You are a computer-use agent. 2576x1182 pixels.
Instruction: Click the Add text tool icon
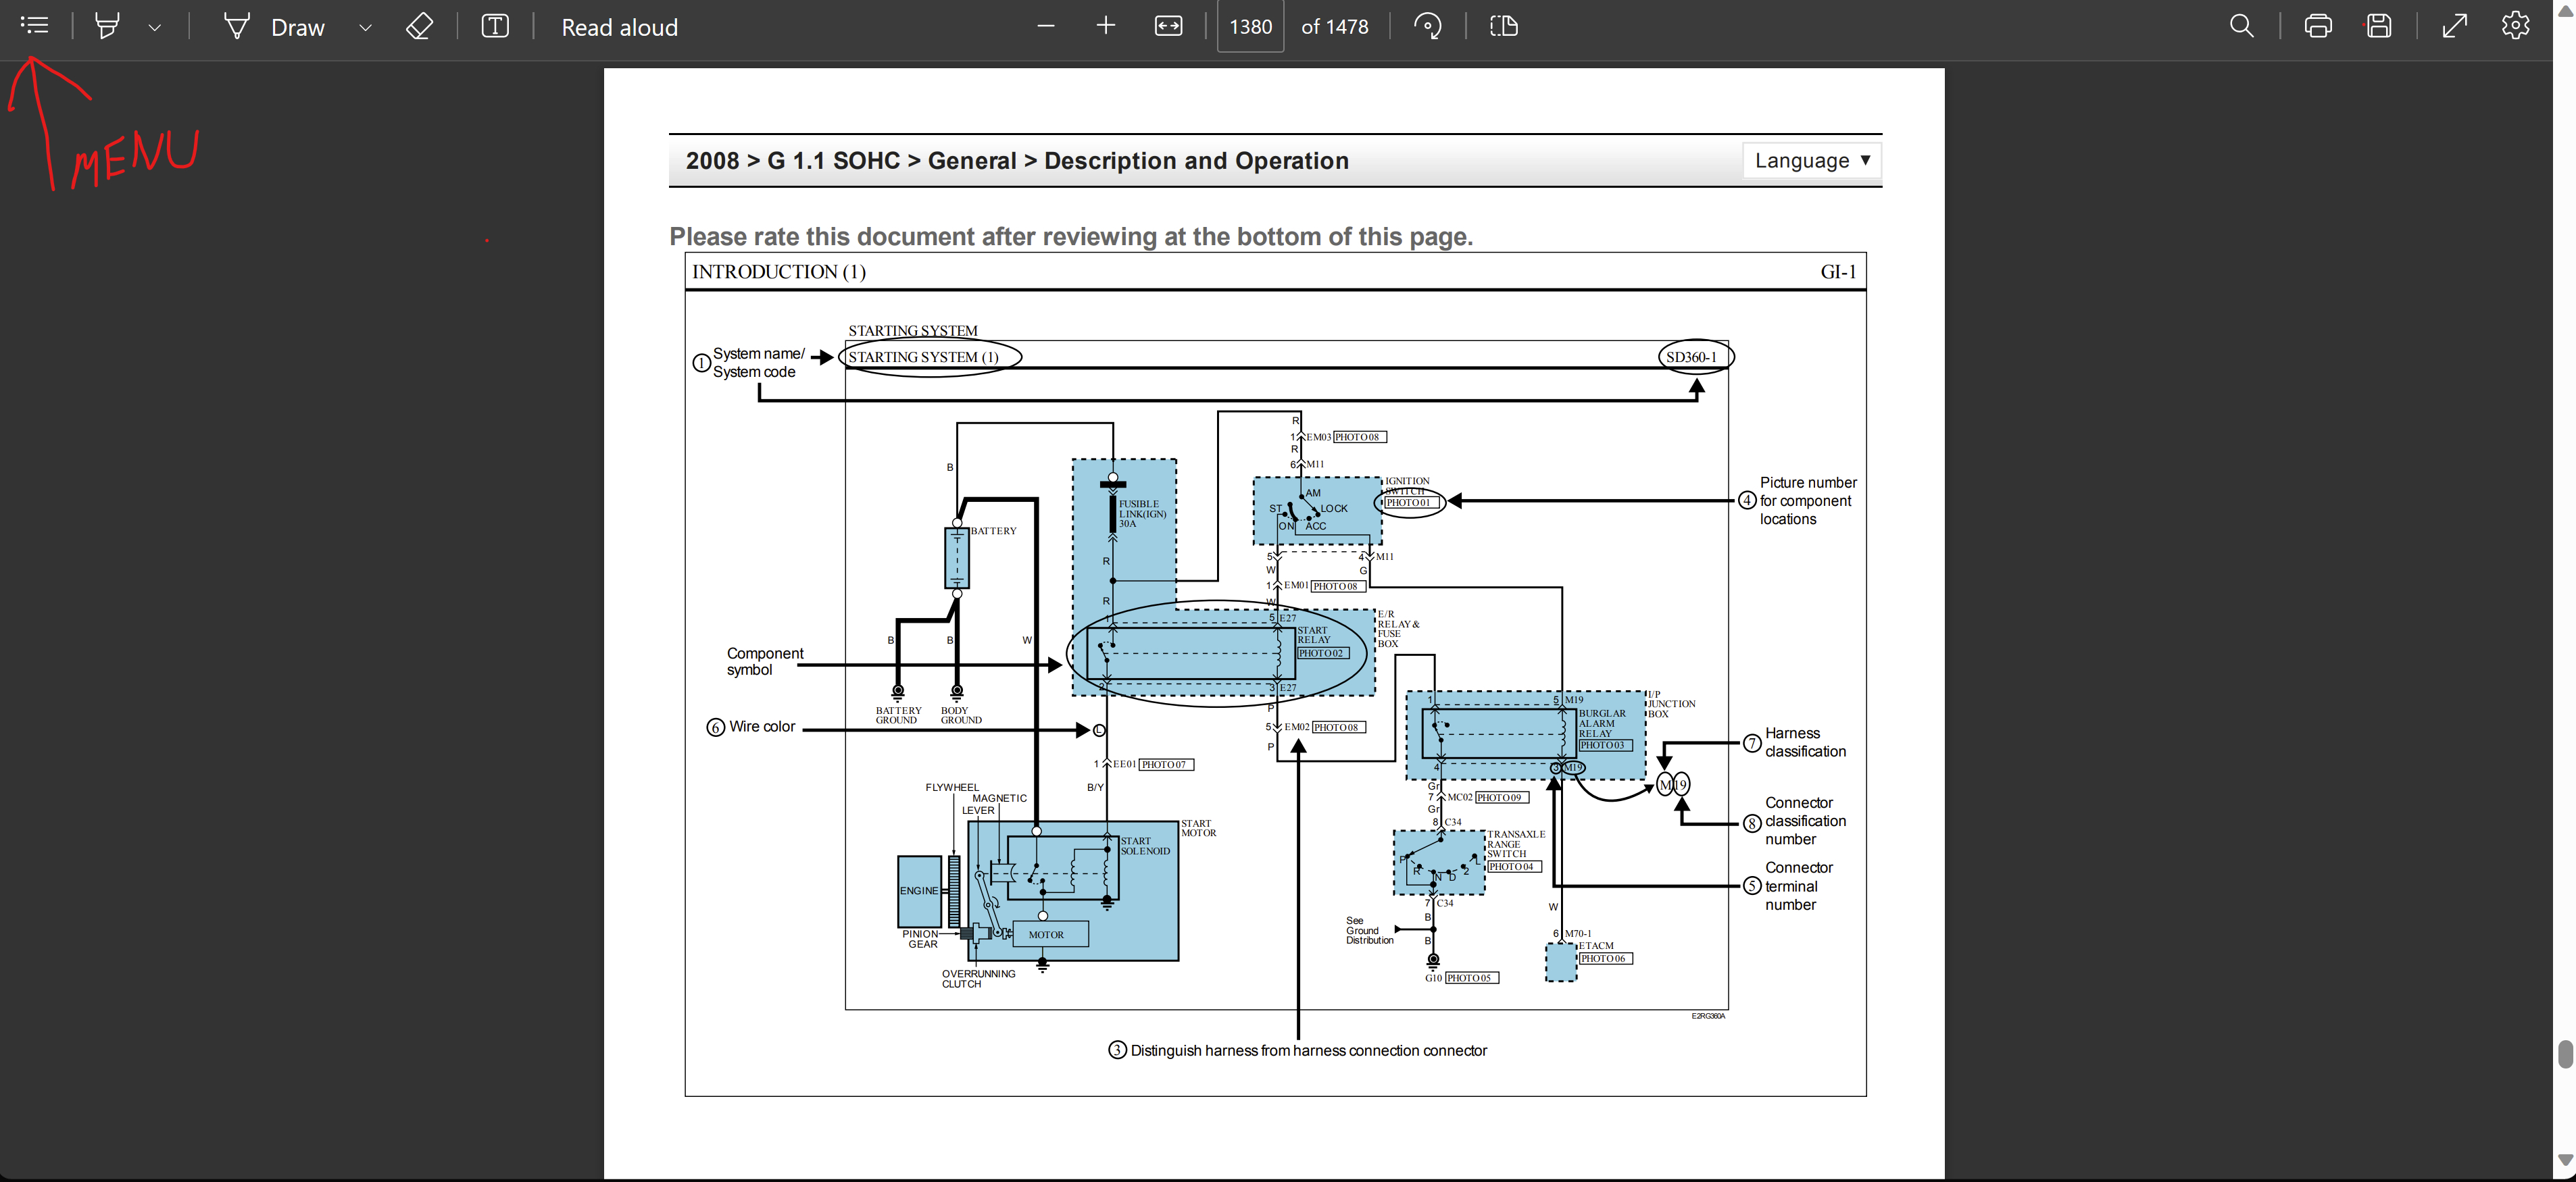(495, 26)
